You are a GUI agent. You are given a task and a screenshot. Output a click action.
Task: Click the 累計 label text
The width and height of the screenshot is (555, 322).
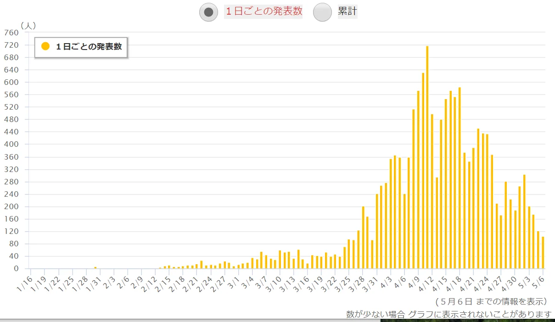348,11
